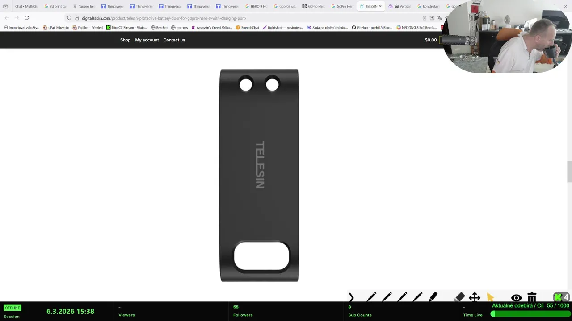572x321 pixels.
Task: Open the gpt-oss bookmark
Action: [x=179, y=28]
